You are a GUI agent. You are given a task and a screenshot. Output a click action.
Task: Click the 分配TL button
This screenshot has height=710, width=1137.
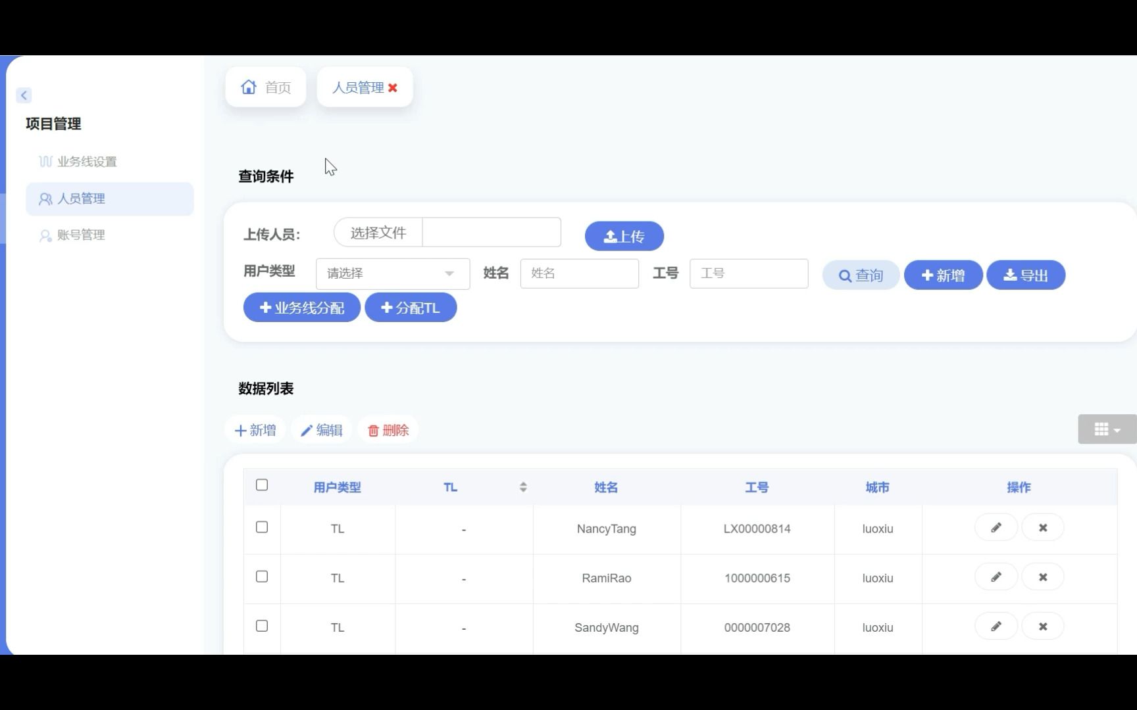click(411, 308)
